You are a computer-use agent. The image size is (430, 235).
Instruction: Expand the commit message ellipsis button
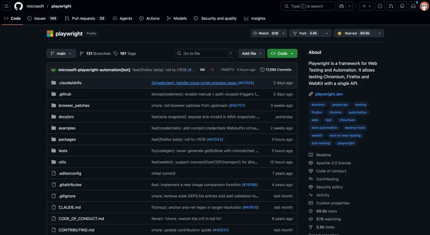(x=202, y=70)
